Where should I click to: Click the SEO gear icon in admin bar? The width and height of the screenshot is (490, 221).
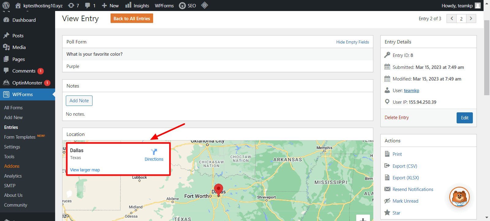click(182, 6)
